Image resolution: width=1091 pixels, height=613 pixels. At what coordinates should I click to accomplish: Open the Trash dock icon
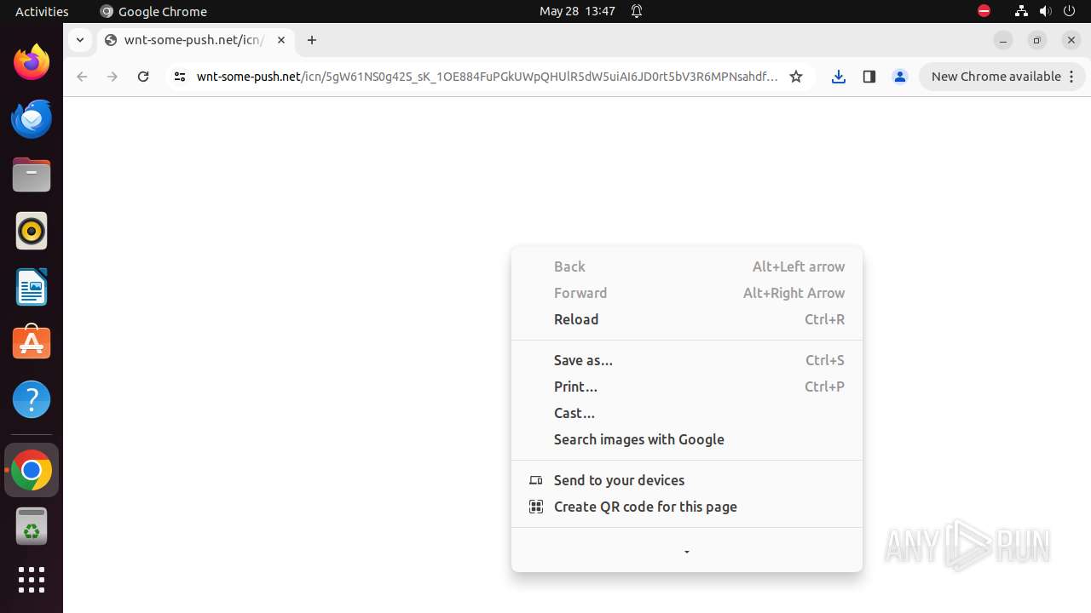[x=32, y=526]
